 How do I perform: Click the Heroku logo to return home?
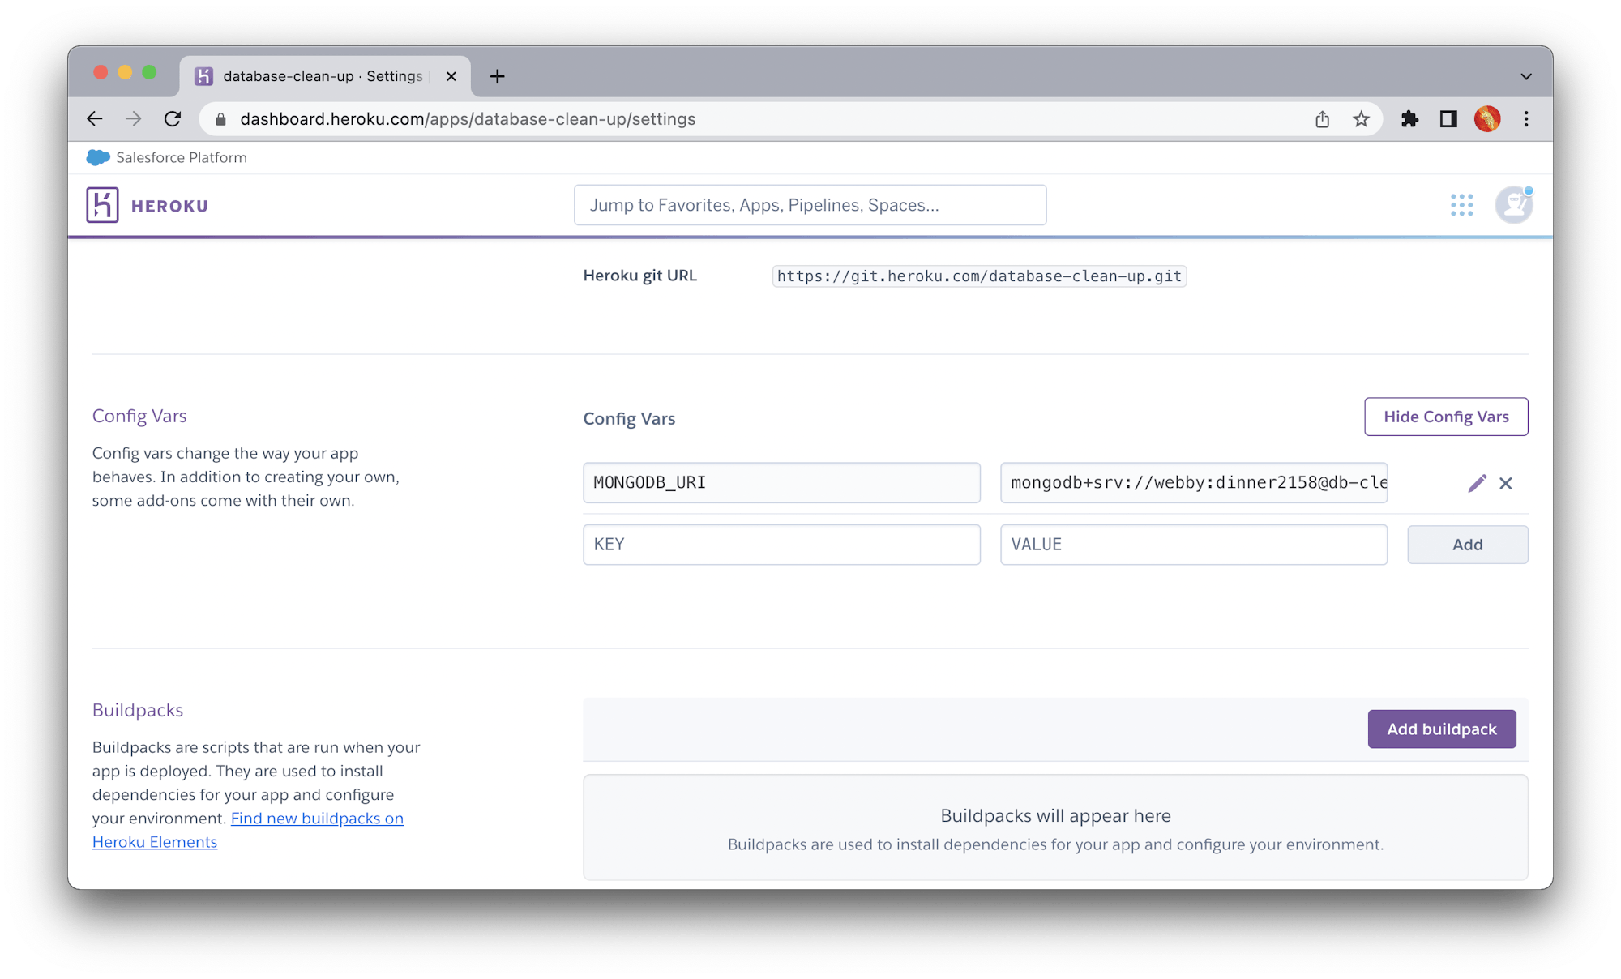(x=103, y=204)
